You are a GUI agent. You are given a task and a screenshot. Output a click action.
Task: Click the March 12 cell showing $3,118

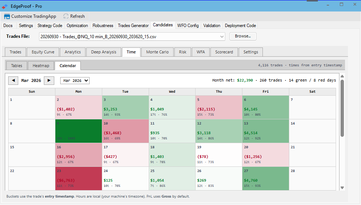click(x=219, y=131)
